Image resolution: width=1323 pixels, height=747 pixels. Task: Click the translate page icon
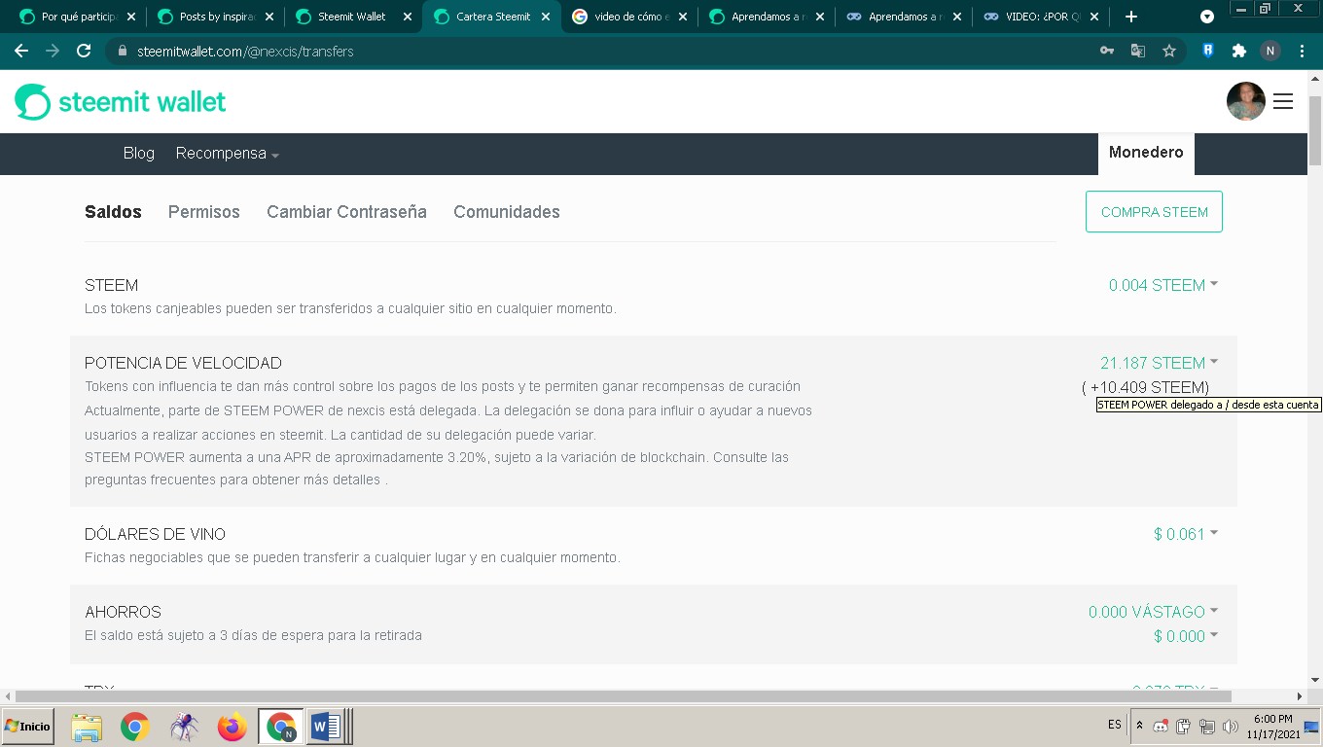pyautogui.click(x=1137, y=51)
